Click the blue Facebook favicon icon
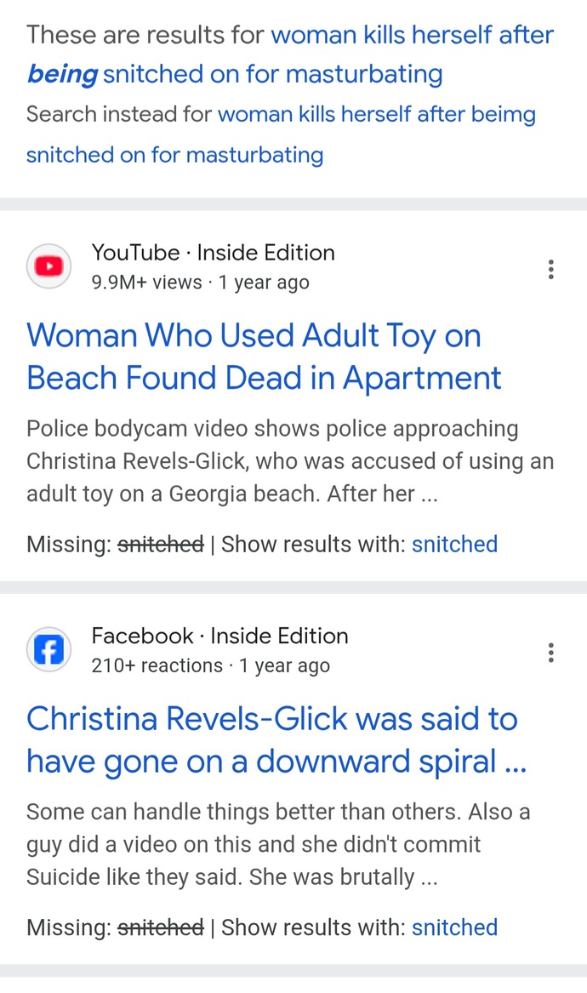This screenshot has height=993, width=587. 48,650
